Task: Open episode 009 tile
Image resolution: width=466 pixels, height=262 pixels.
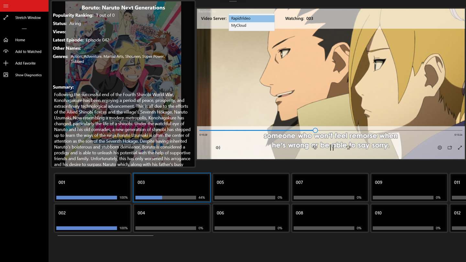Action: 409,188
